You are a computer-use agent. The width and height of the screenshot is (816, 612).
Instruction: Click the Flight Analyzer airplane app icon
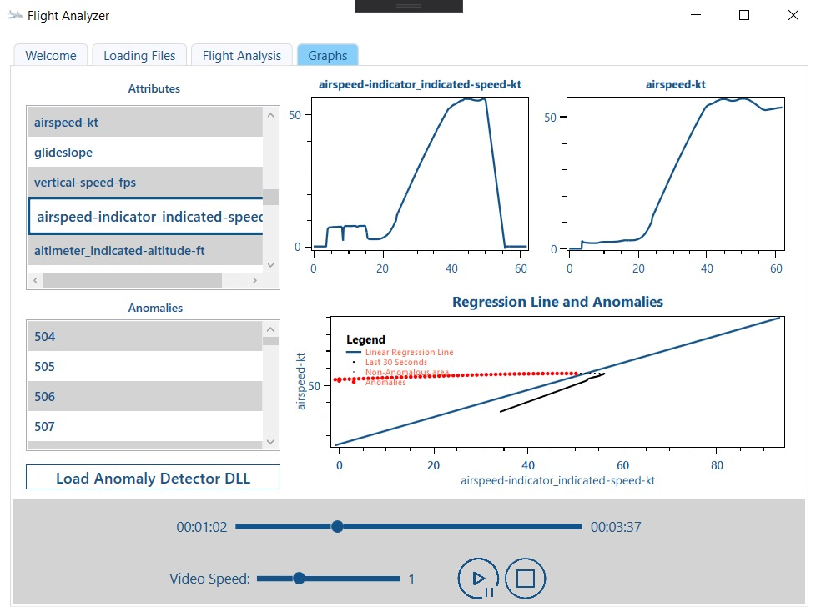(15, 15)
